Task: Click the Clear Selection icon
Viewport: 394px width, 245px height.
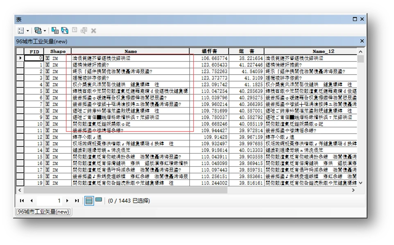Action: coord(75,30)
